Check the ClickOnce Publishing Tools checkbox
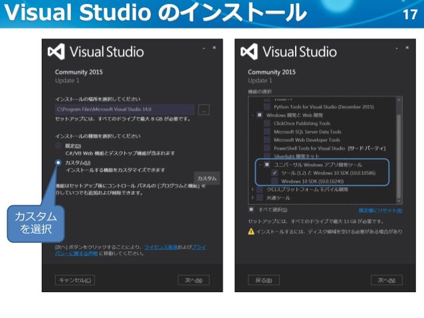 pos(267,123)
